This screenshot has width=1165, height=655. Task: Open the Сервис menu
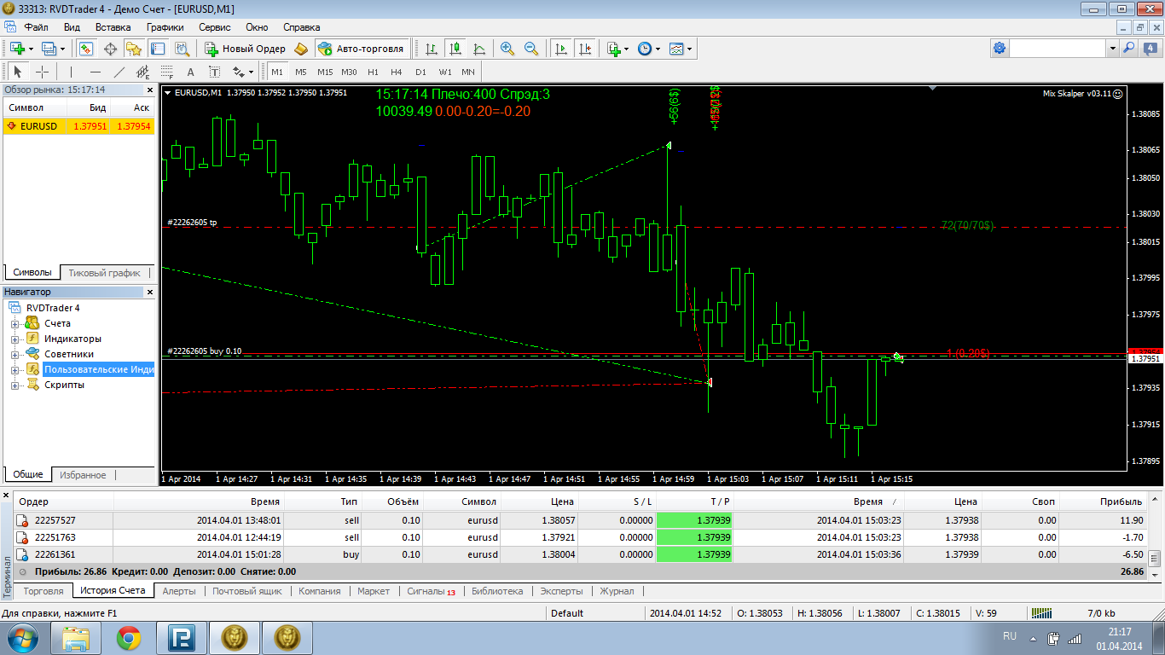(x=214, y=27)
